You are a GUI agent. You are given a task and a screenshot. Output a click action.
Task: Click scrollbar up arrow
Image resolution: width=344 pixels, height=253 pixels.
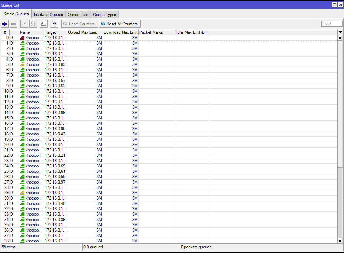[340, 38]
